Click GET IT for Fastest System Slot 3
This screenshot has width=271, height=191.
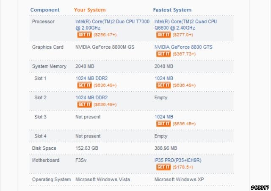click(163, 124)
